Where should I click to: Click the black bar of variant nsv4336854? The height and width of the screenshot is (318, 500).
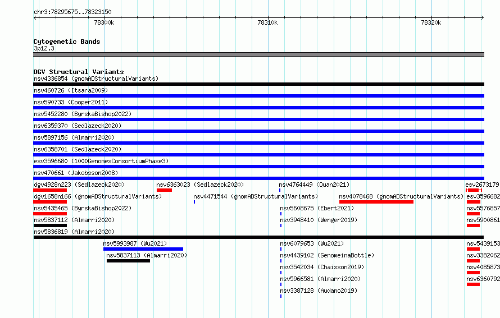pos(258,84)
